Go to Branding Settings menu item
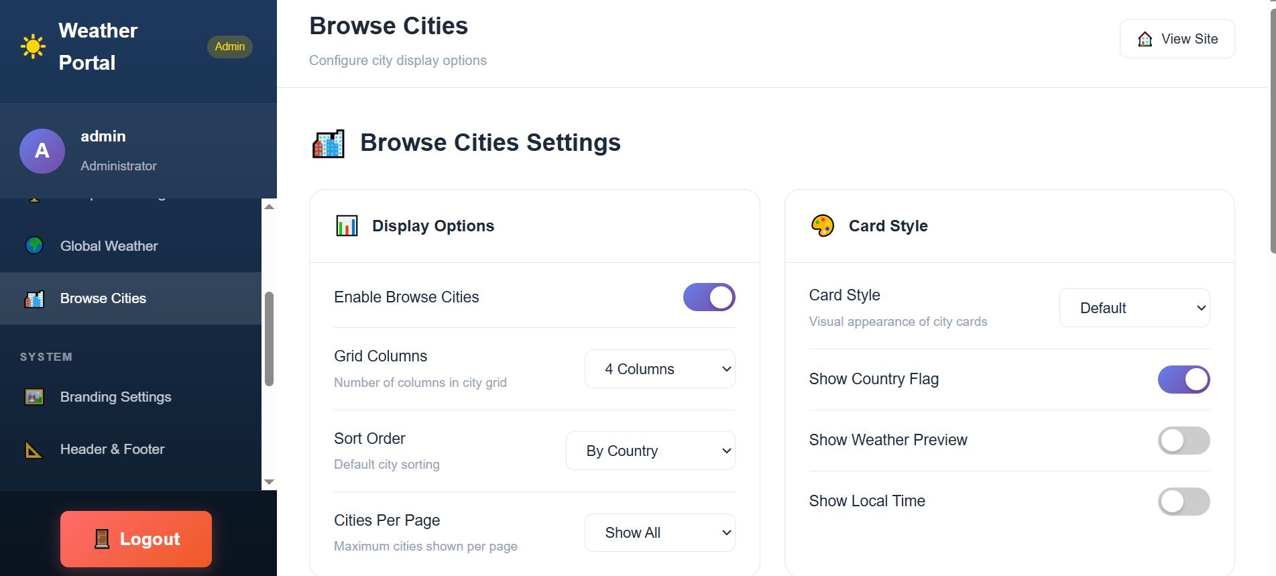The width and height of the screenshot is (1276, 576). (115, 397)
